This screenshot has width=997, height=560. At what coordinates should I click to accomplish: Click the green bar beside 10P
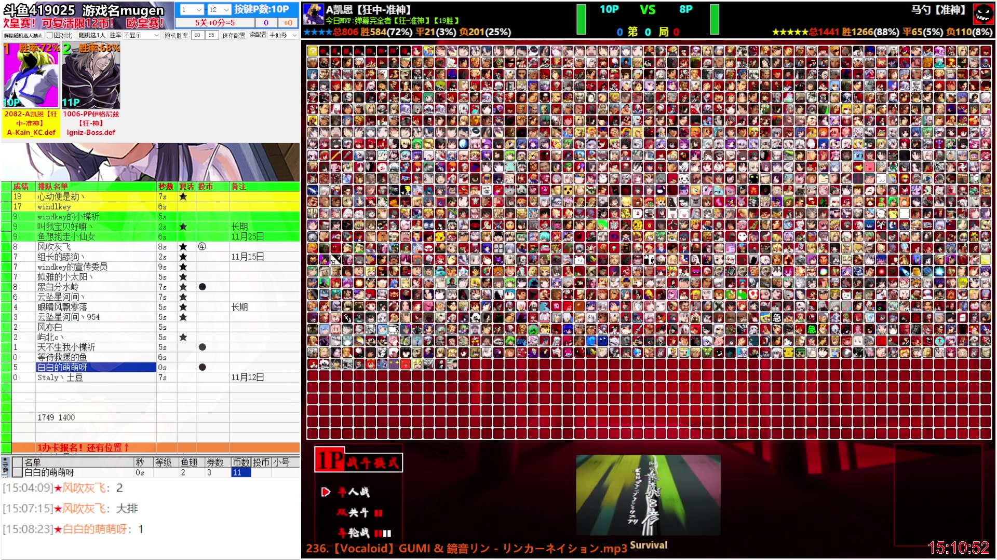[581, 19]
